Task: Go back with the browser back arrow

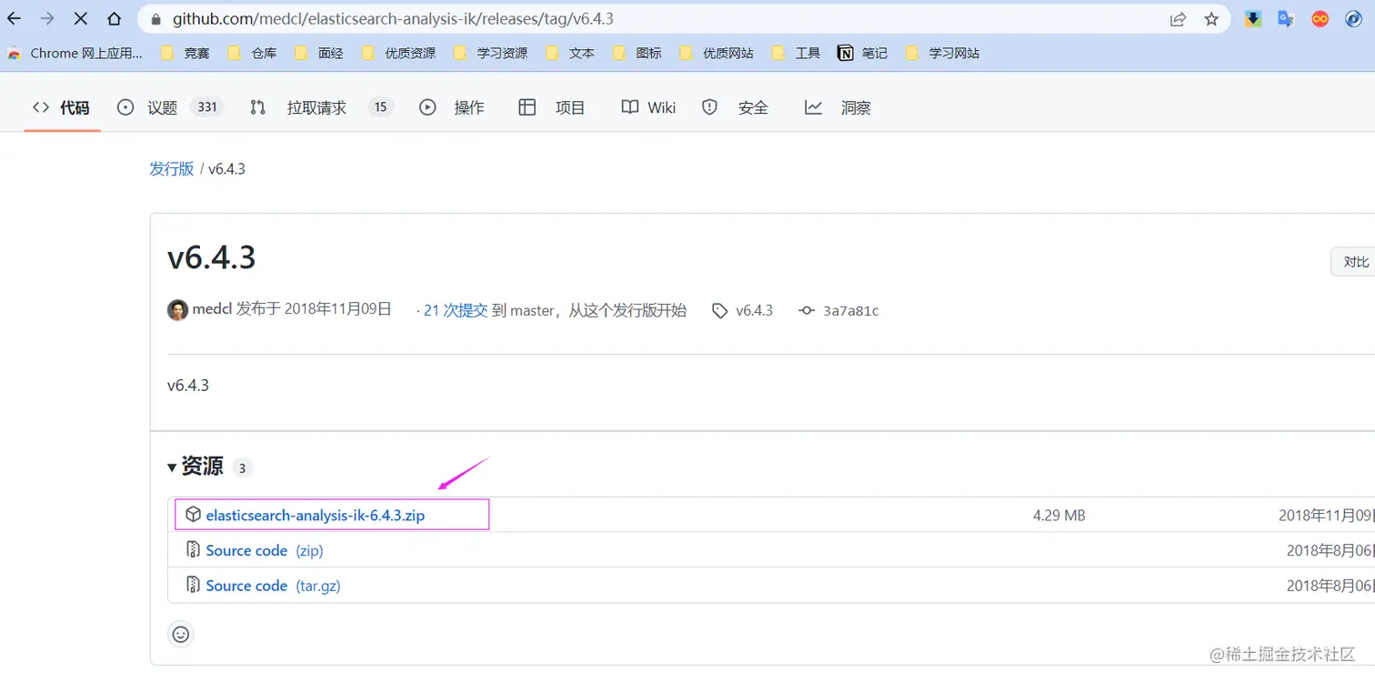Action: (15, 18)
